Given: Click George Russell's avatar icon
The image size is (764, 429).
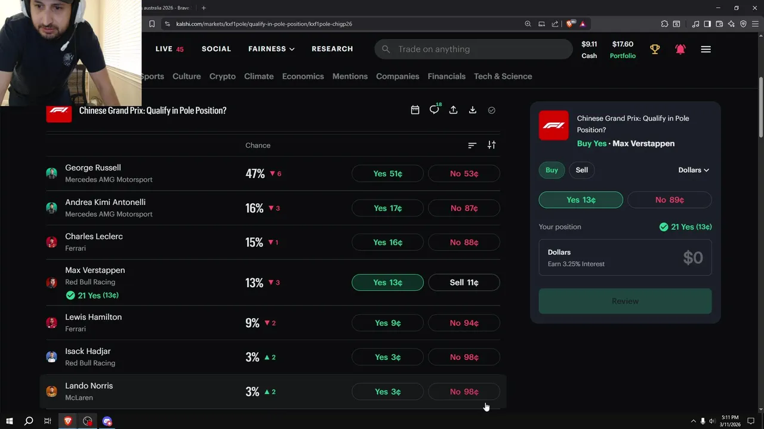Looking at the screenshot, I should coord(51,173).
